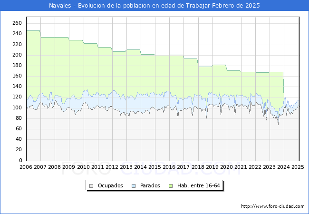Click the 2022 x-axis year label
Image resolution: width=309 pixels, height=214 pixels.
[x=255, y=167]
